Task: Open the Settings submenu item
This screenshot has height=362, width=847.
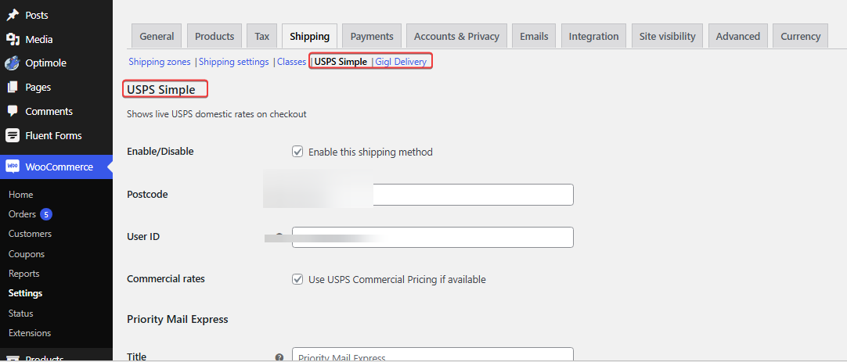Action: (x=25, y=293)
